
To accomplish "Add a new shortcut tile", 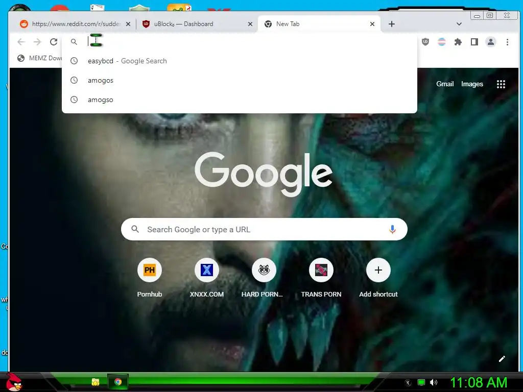I will click(x=378, y=278).
